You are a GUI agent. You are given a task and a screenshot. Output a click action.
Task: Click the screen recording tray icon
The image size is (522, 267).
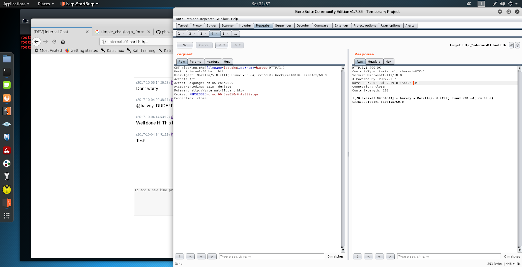click(x=469, y=4)
